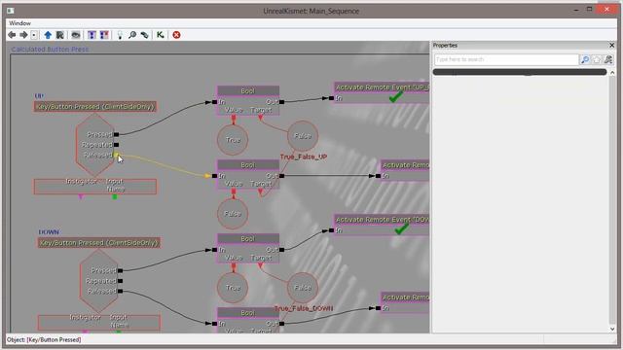Click the green Input Name connector under UP event

pyautogui.click(x=115, y=196)
